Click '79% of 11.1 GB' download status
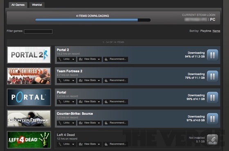Viewport: 229px width, 151px height. (x=195, y=78)
